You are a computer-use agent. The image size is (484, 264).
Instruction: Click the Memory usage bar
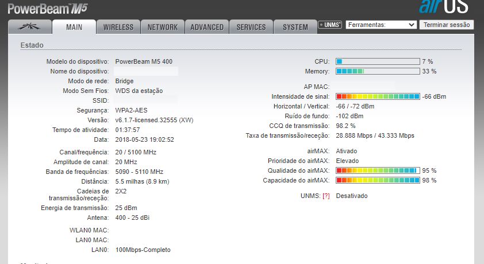coord(378,71)
